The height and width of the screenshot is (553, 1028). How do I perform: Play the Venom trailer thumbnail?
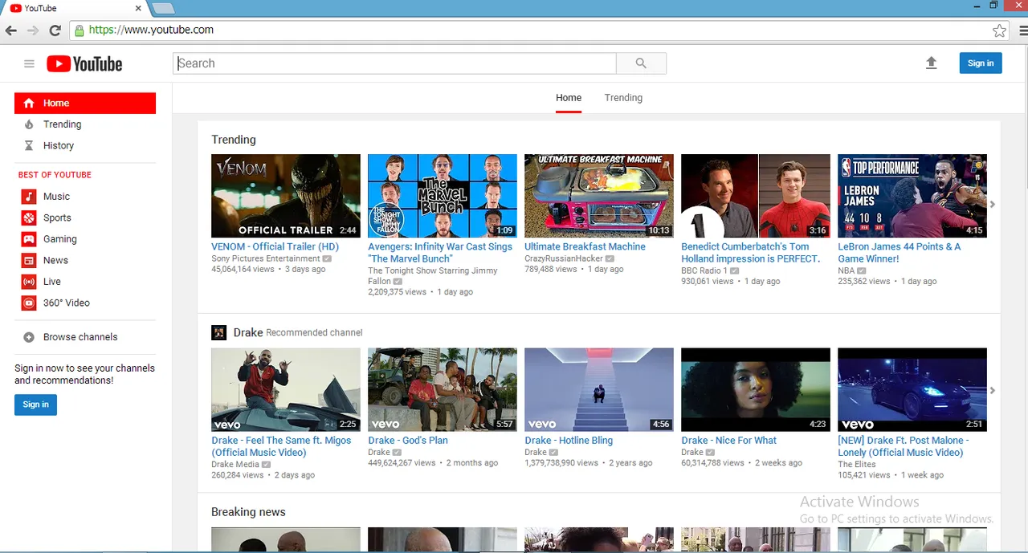tap(286, 196)
